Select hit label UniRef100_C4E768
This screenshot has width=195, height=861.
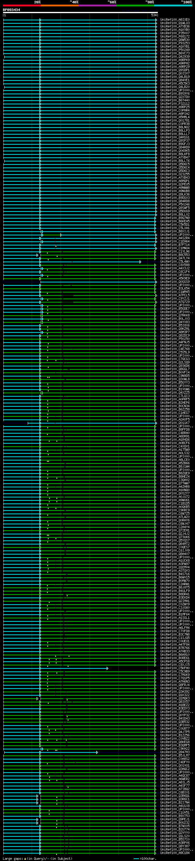click(x=175, y=349)
